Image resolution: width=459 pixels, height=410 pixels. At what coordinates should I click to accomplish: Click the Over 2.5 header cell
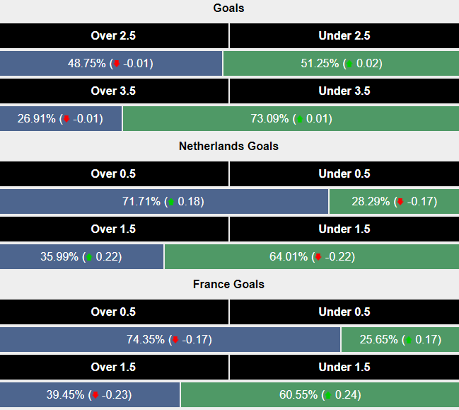(x=114, y=36)
